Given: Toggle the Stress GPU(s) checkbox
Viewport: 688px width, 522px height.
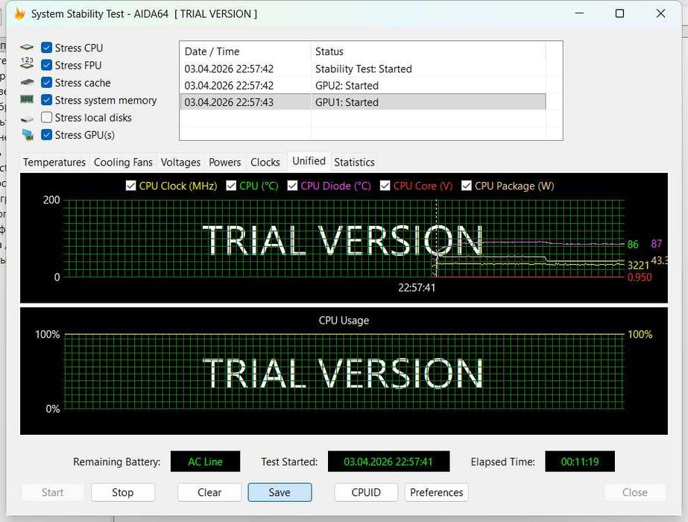Looking at the screenshot, I should coord(46,135).
